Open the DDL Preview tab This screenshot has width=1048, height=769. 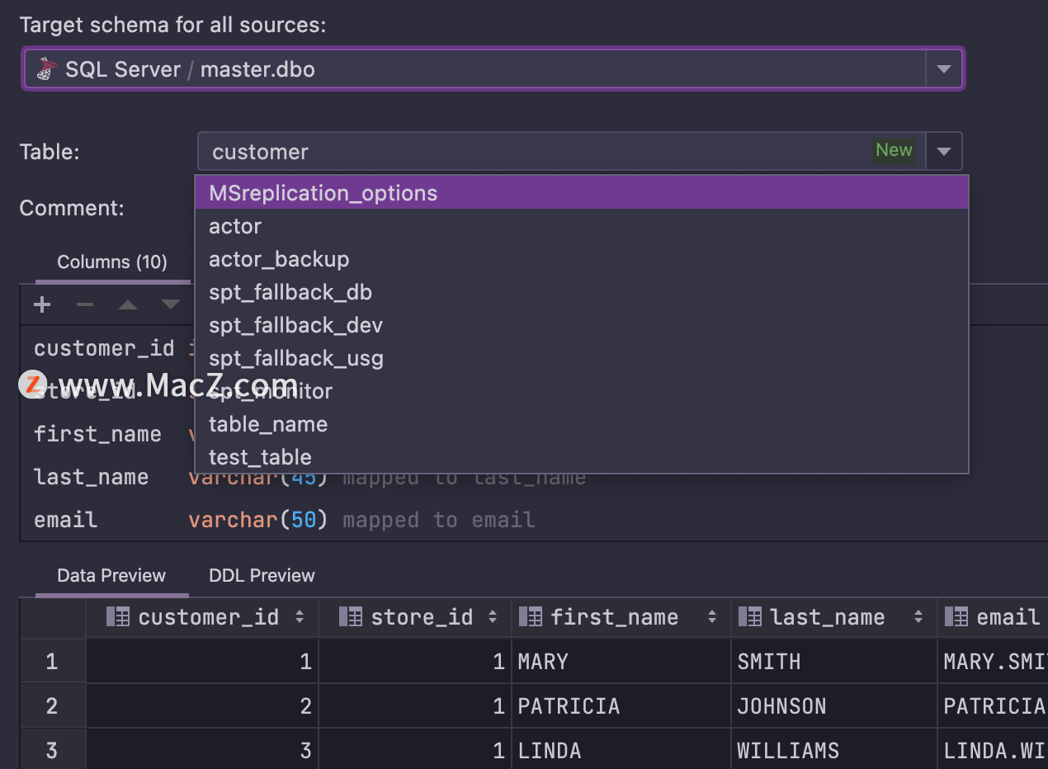[x=262, y=576]
